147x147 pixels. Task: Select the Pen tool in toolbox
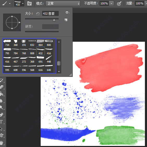(x=2, y=115)
